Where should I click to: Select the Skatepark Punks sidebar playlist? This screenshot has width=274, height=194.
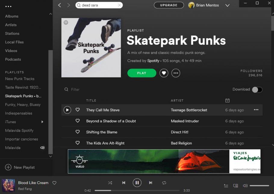click(23, 96)
